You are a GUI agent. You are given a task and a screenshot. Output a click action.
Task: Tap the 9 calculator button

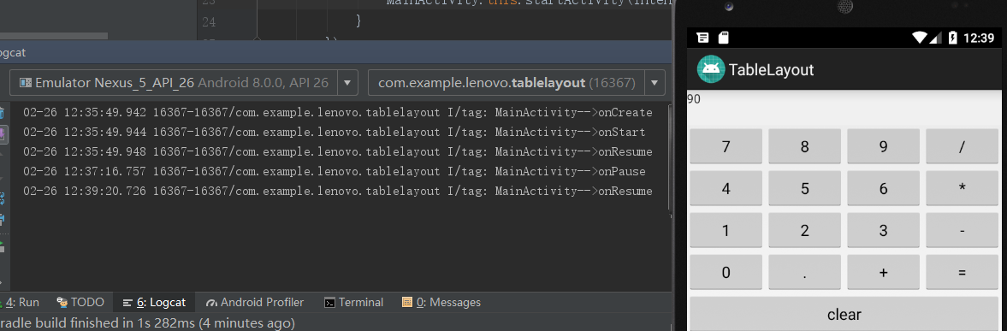(x=883, y=147)
